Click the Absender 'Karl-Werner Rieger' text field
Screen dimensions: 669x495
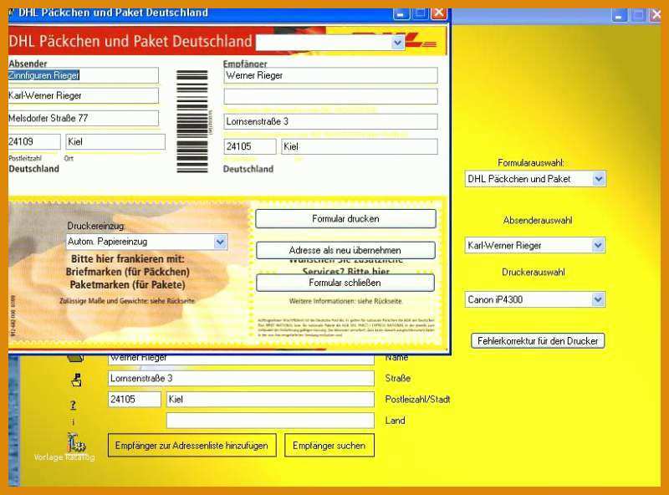pos(83,95)
